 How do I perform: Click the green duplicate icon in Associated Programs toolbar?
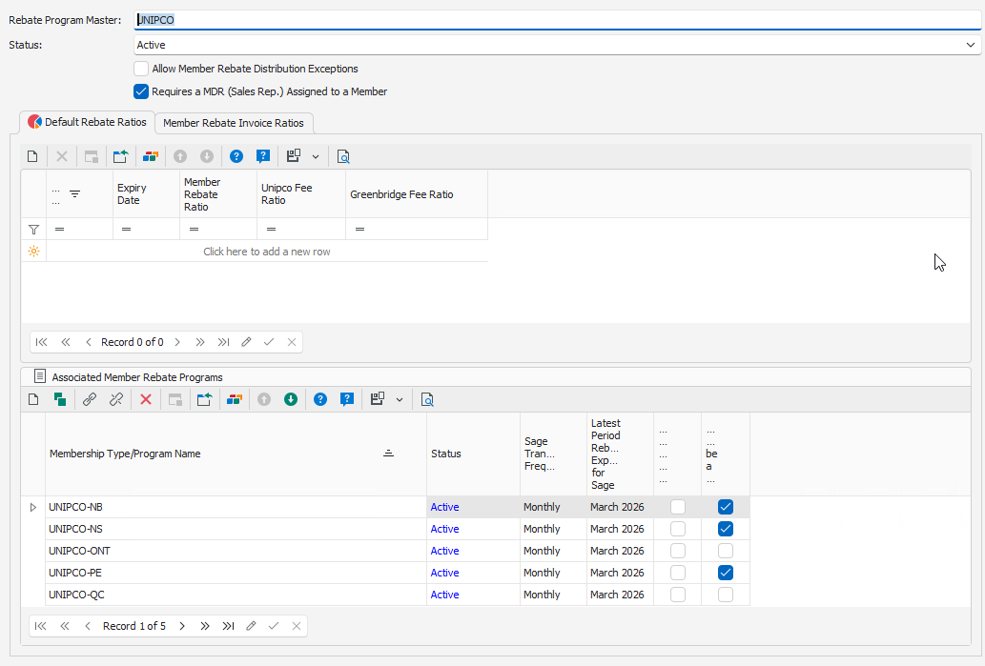pos(60,399)
